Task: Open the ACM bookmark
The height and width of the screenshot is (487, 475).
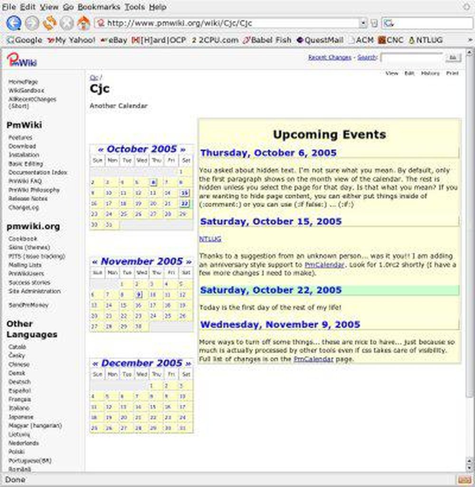Action: 361,40
